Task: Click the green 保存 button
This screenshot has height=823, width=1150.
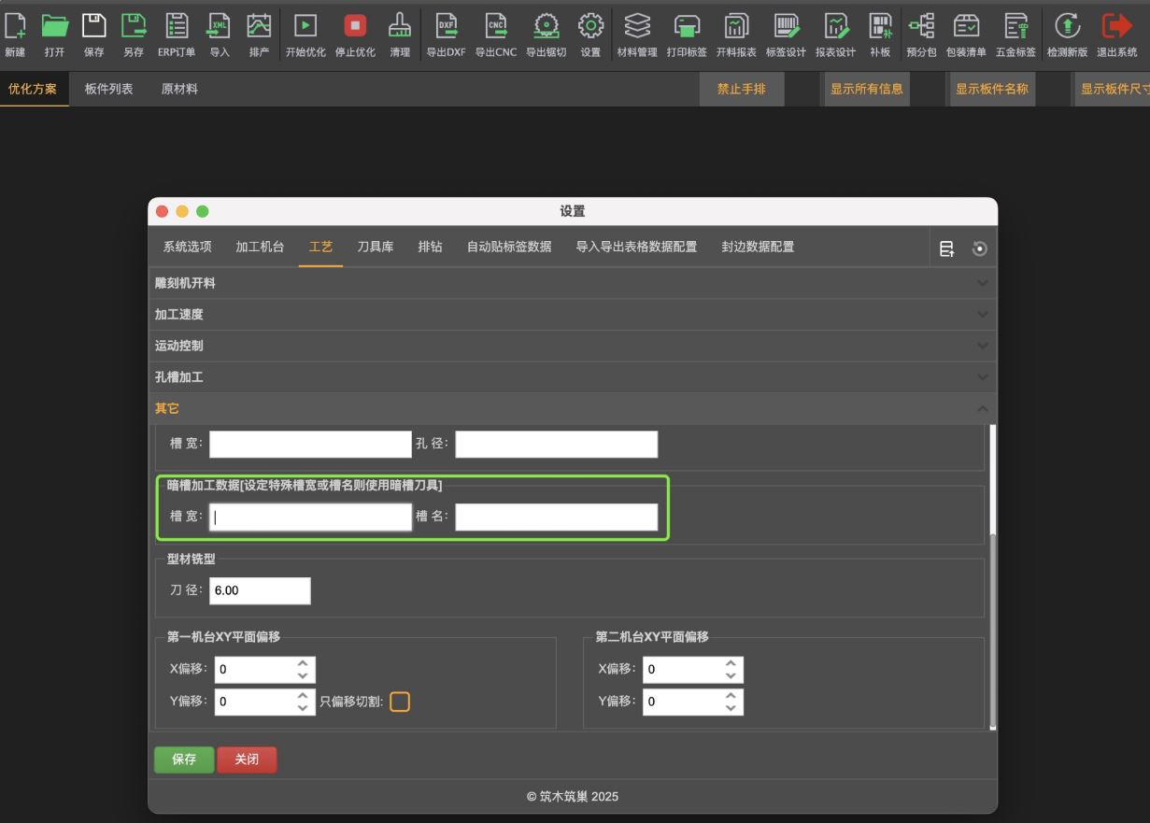Action: 184,760
